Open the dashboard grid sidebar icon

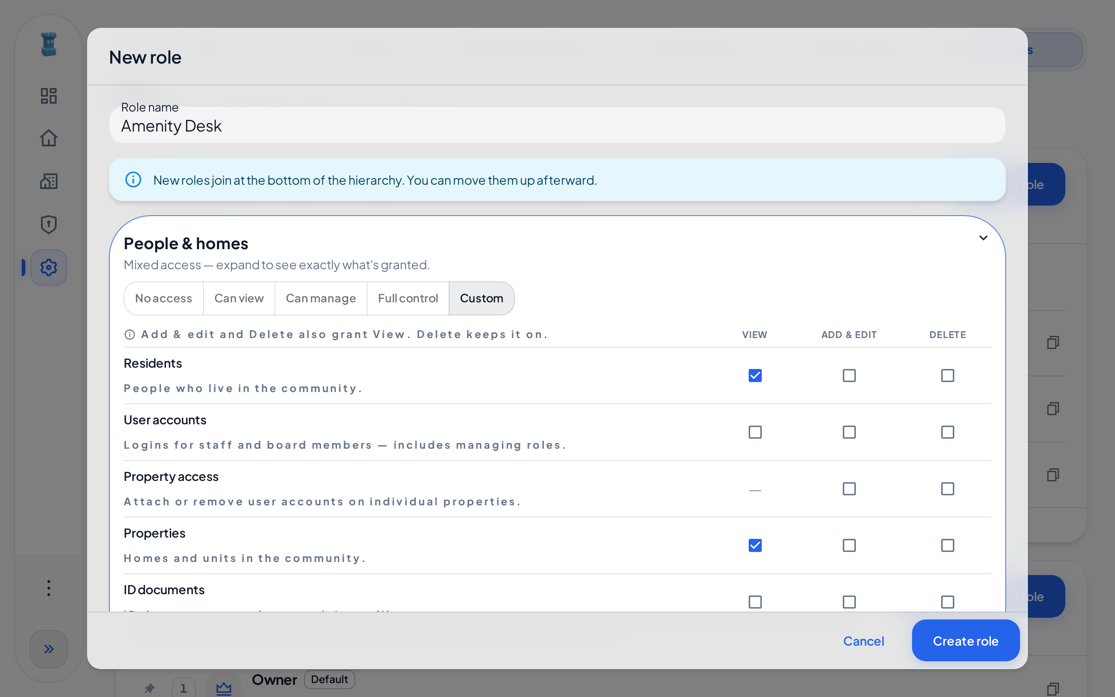[48, 96]
